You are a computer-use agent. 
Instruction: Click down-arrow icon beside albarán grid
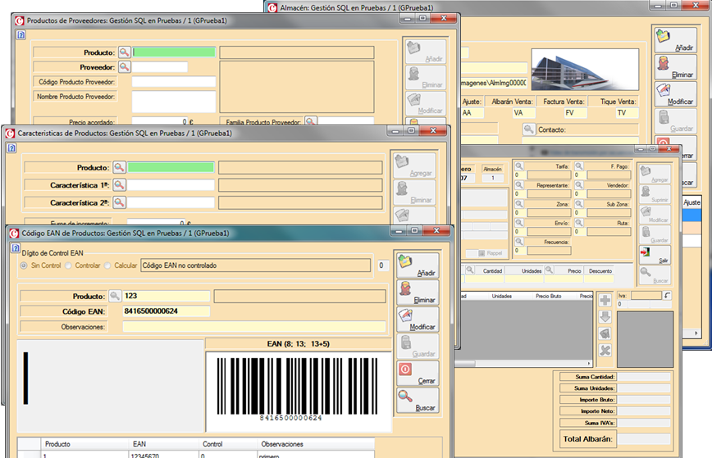[605, 316]
